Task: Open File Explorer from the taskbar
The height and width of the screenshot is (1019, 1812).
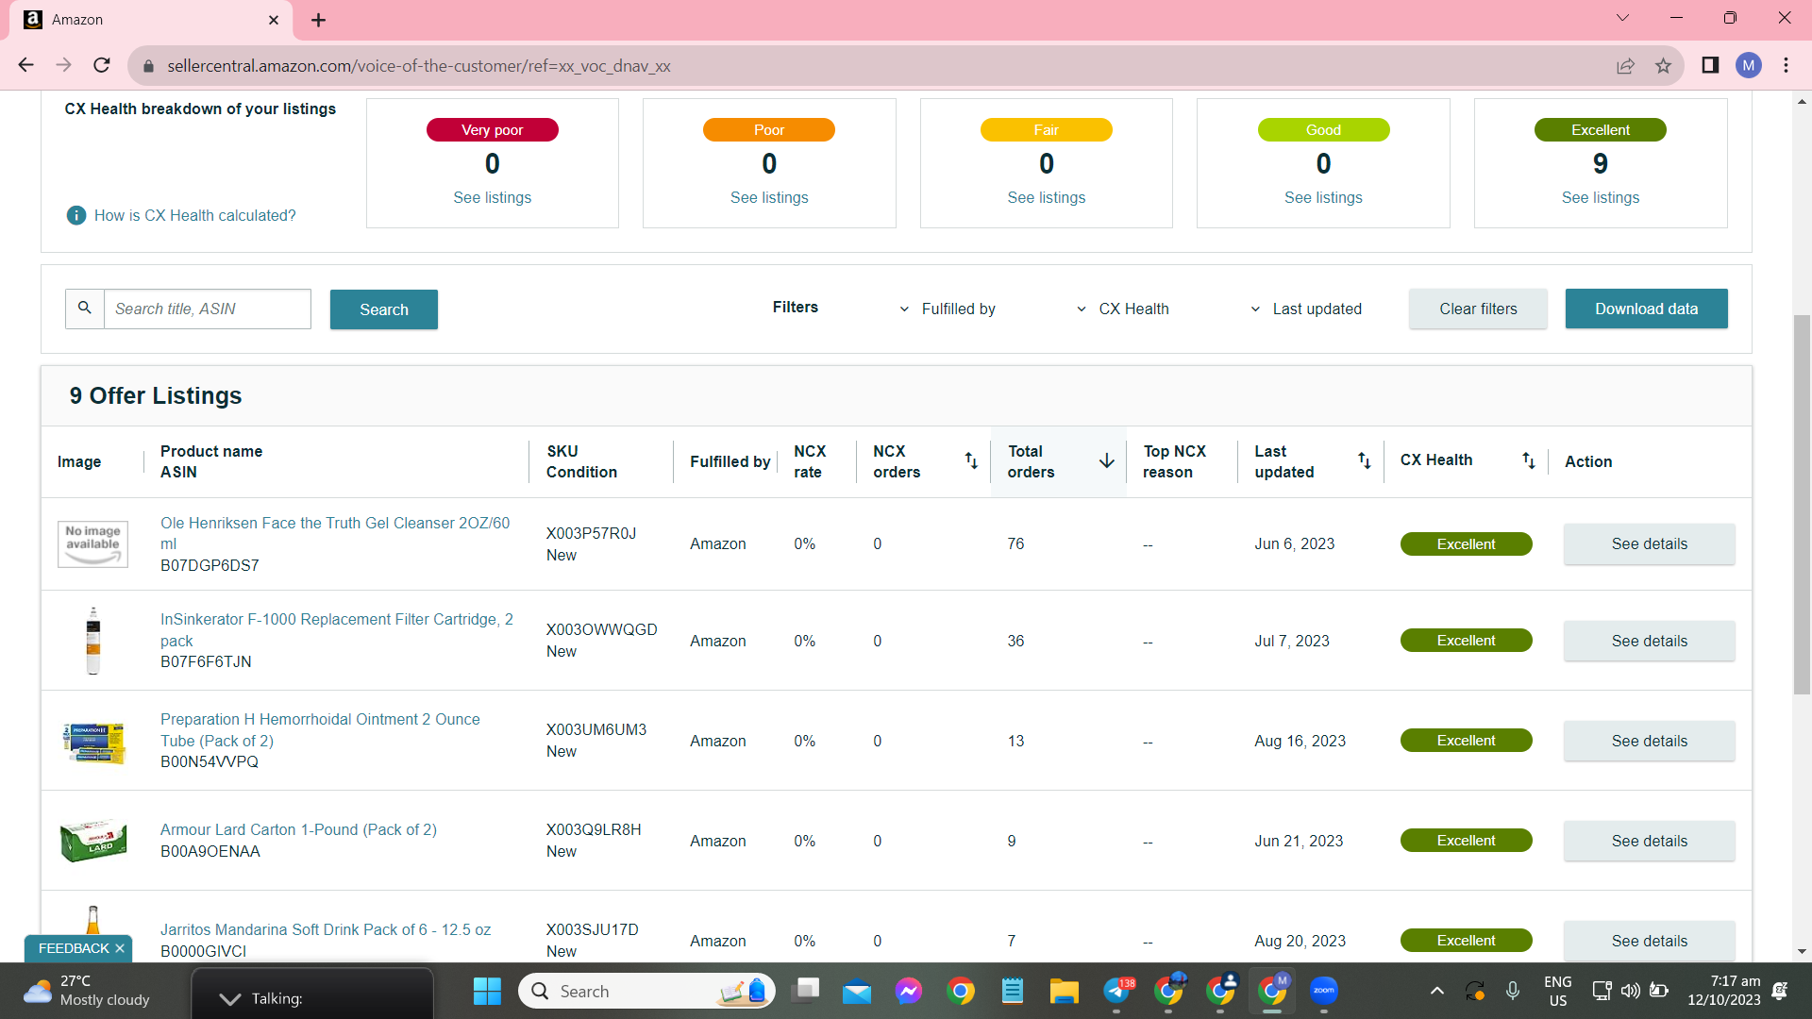Action: coord(1065,991)
